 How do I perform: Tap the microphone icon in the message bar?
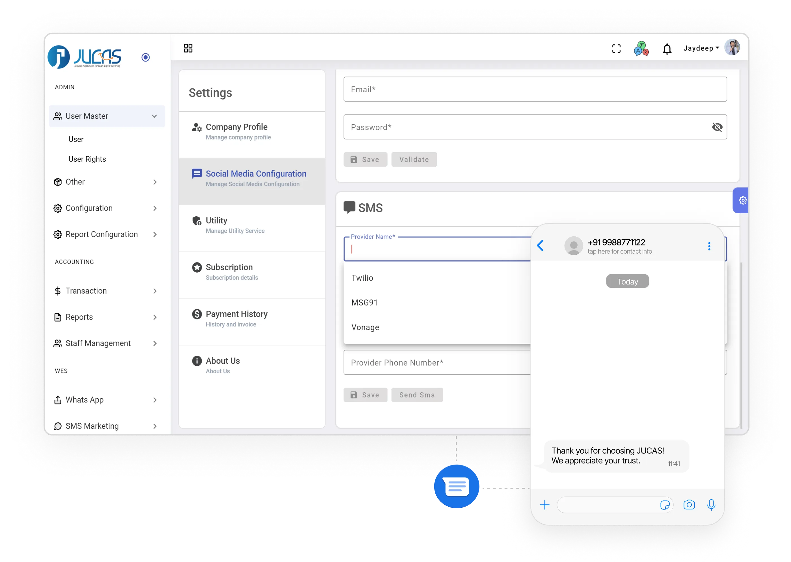click(711, 505)
